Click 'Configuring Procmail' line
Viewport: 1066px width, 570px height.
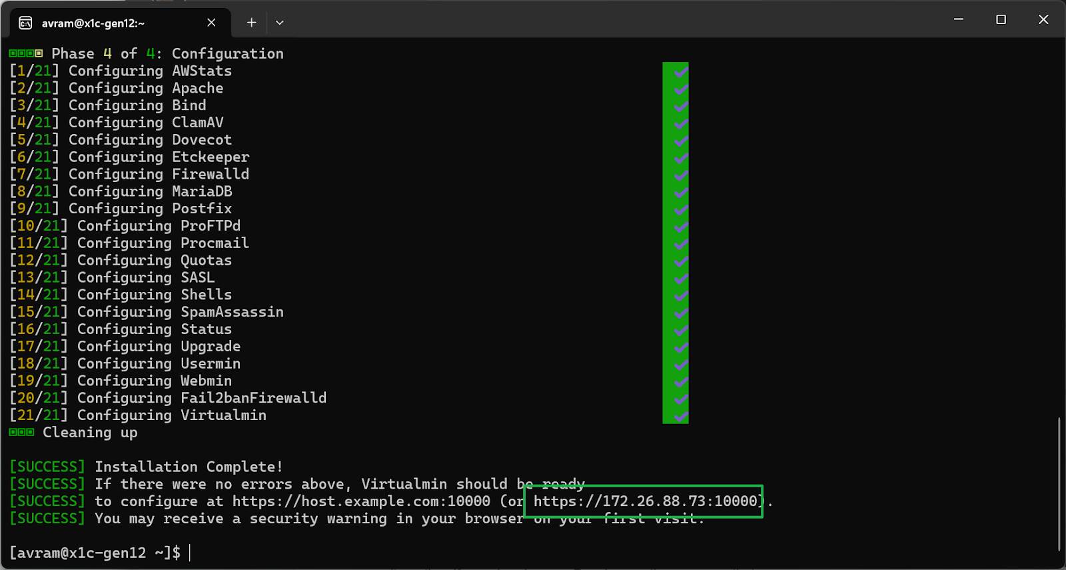(x=163, y=243)
